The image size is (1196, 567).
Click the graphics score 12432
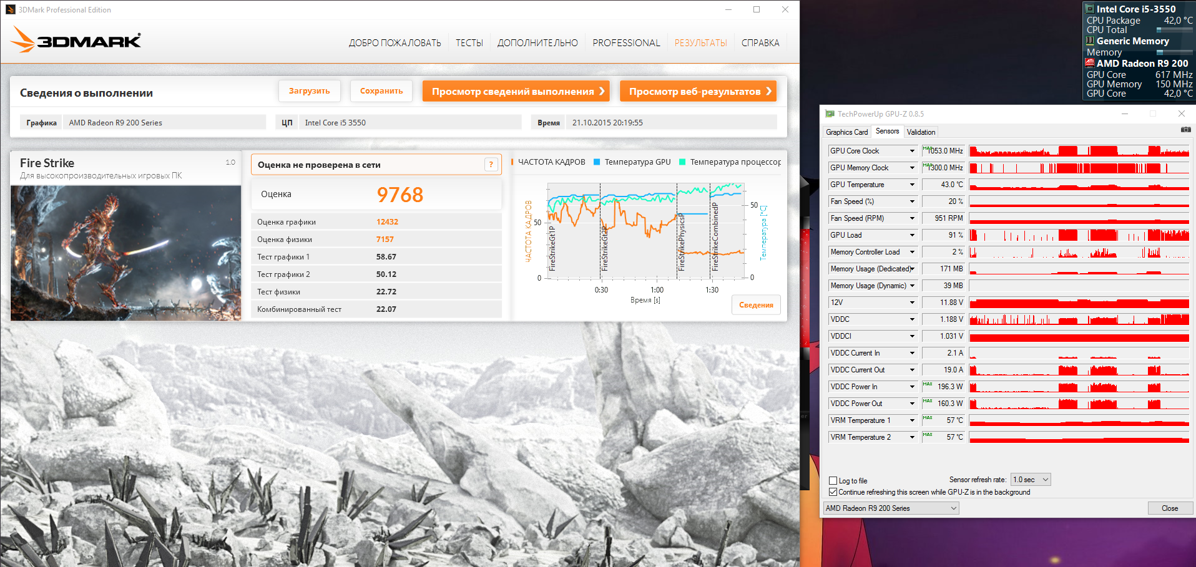[387, 222]
